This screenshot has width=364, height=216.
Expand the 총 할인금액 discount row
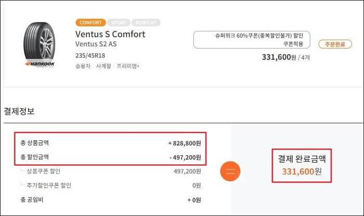tap(110, 157)
